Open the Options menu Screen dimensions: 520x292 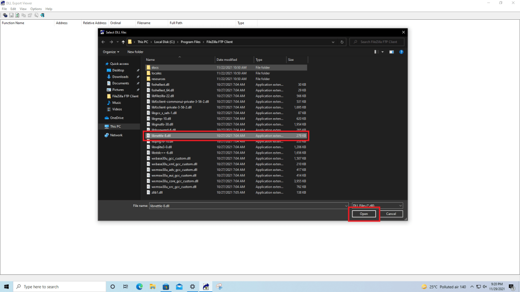36,9
